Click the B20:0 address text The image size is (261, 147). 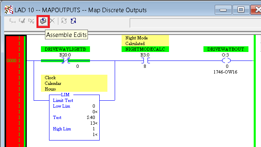click(65, 55)
